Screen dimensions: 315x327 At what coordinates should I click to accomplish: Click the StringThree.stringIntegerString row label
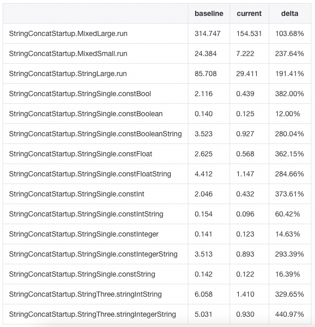click(93, 314)
